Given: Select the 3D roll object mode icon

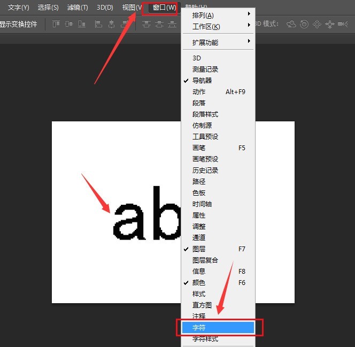Looking at the screenshot, I should pyautogui.click(x=304, y=24).
